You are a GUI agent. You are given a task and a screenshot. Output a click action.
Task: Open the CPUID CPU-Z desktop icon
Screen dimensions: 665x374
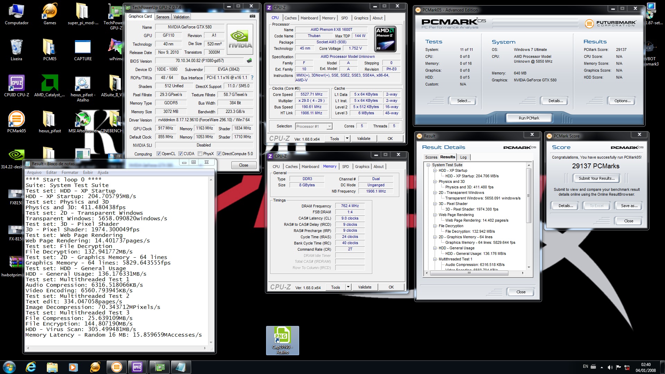point(16,86)
